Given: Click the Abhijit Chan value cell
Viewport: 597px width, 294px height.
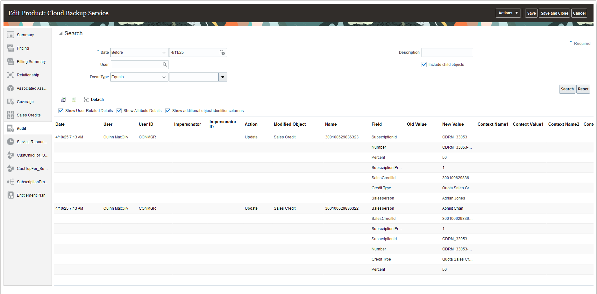Looking at the screenshot, I should tap(453, 208).
